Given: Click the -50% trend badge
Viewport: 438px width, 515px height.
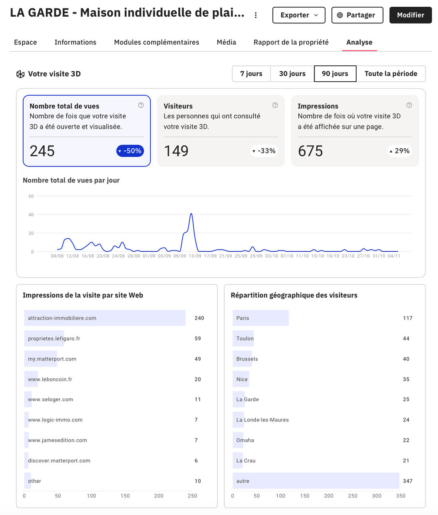Looking at the screenshot, I should [130, 151].
